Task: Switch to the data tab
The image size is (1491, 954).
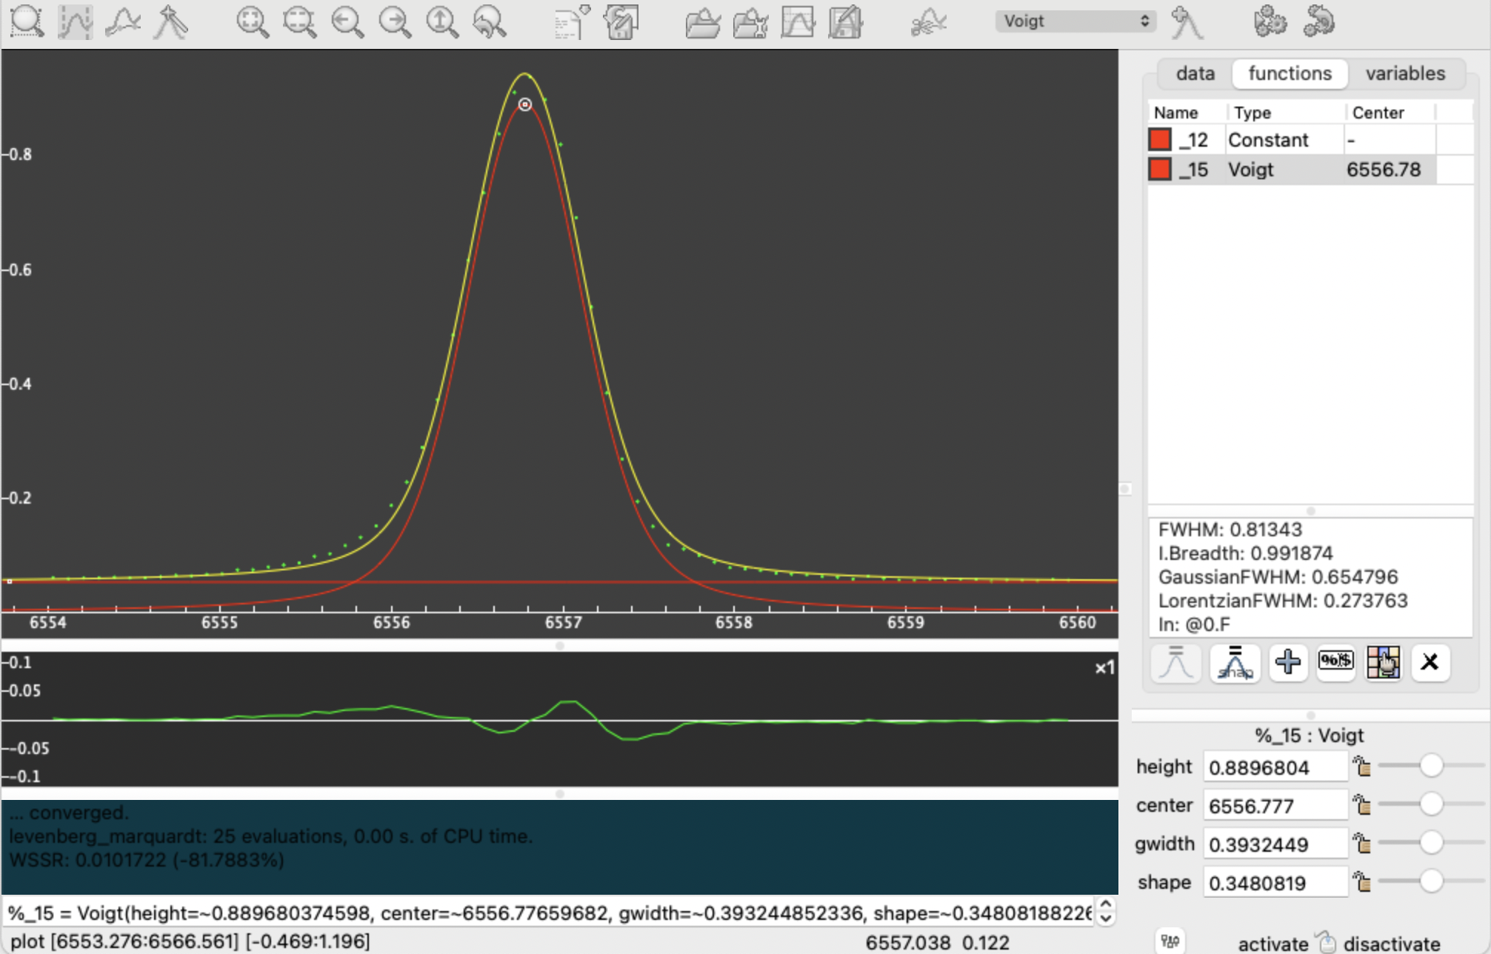Action: [x=1195, y=73]
